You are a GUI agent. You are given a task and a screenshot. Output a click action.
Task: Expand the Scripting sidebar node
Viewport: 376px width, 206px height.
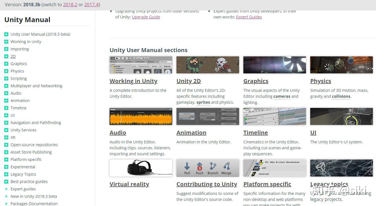pos(6,78)
